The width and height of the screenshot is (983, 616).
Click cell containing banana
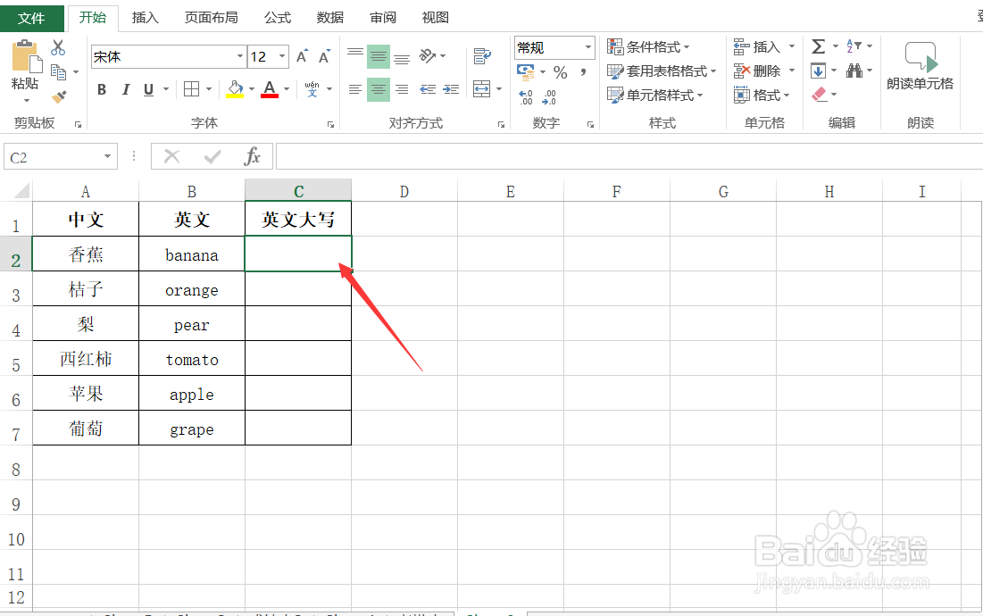192,255
